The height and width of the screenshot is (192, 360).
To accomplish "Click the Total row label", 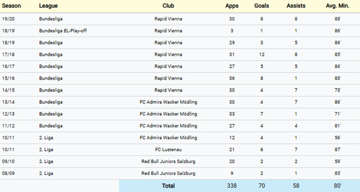I will tap(168, 186).
